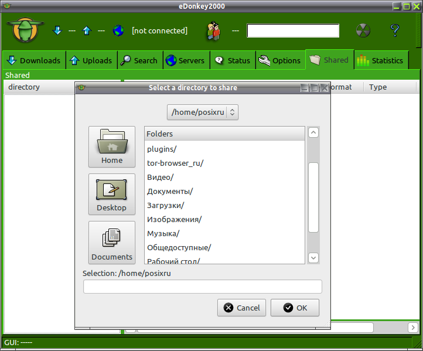Click the Type column header
Image resolution: width=423 pixels, height=351 pixels.
pyautogui.click(x=391, y=87)
